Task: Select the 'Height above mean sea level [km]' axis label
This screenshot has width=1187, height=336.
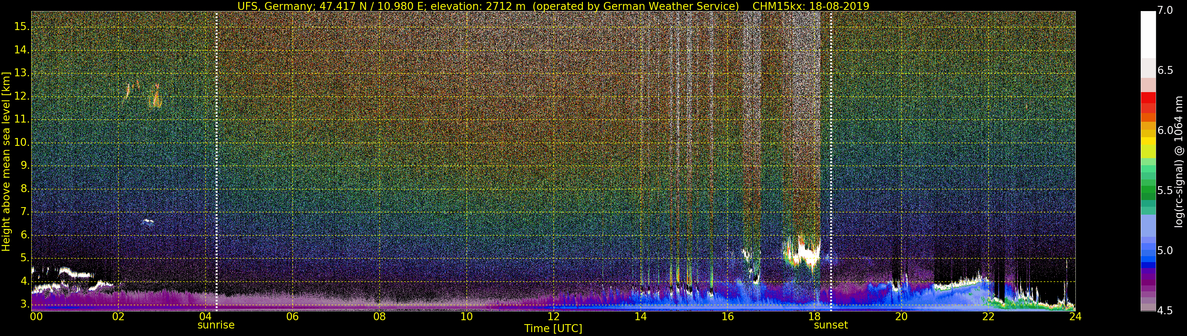Action: point(6,162)
